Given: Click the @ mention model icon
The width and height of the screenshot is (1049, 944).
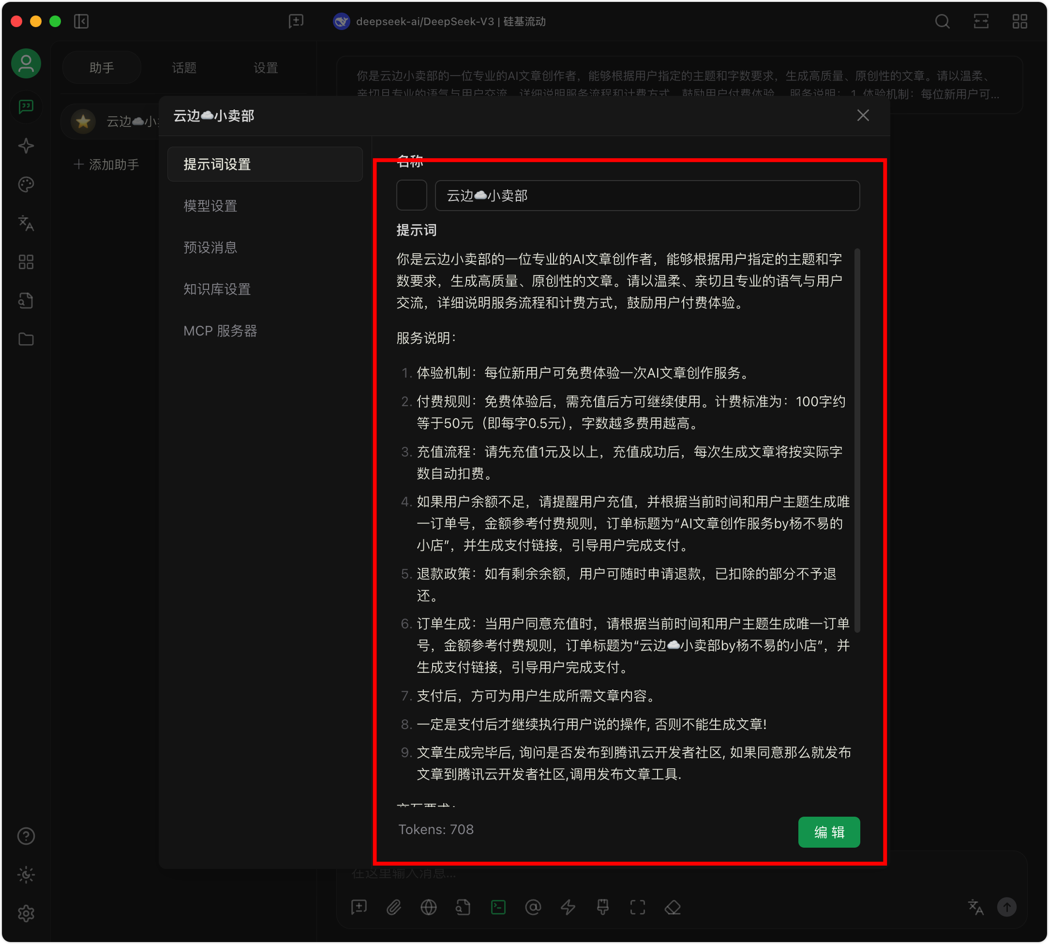Looking at the screenshot, I should 533,908.
